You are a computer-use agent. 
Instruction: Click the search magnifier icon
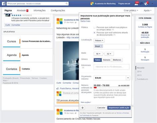[67, 4]
